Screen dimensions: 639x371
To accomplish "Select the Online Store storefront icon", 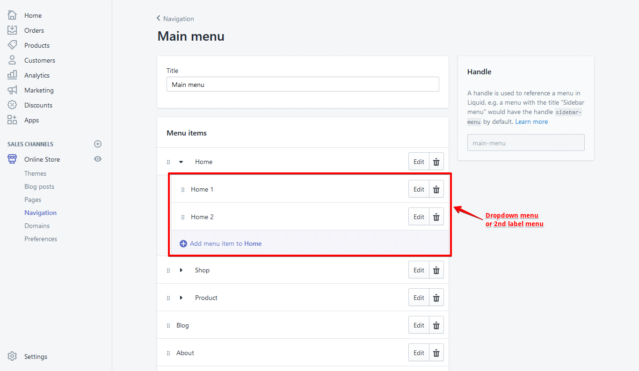I will pyautogui.click(x=12, y=159).
